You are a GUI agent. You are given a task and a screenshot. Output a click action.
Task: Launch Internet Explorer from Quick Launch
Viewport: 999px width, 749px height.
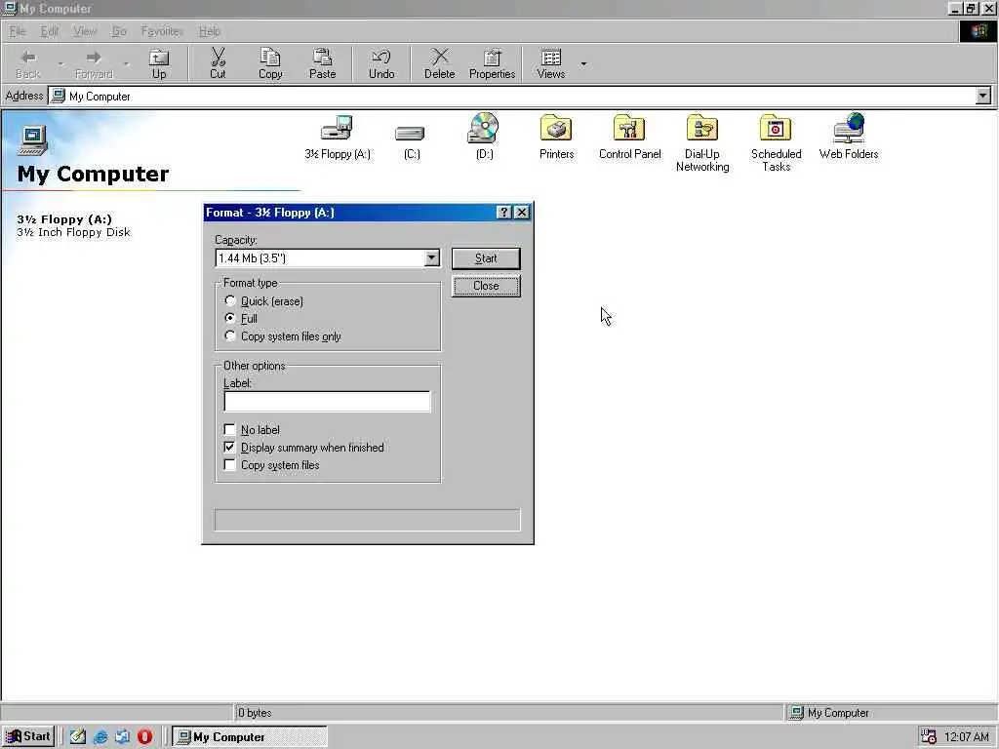(100, 737)
